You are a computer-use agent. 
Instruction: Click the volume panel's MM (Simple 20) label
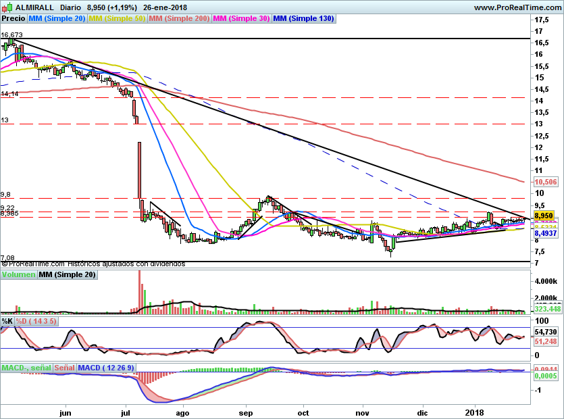(67, 275)
